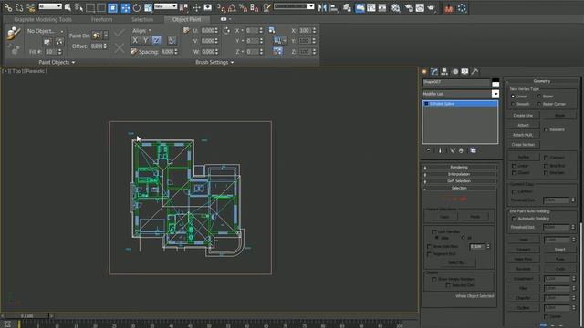Click the Cross Section button

point(523,145)
